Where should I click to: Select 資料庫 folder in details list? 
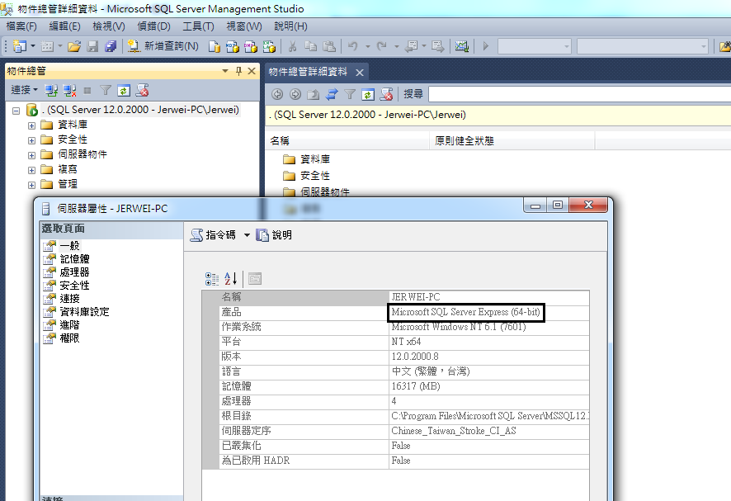307,159
